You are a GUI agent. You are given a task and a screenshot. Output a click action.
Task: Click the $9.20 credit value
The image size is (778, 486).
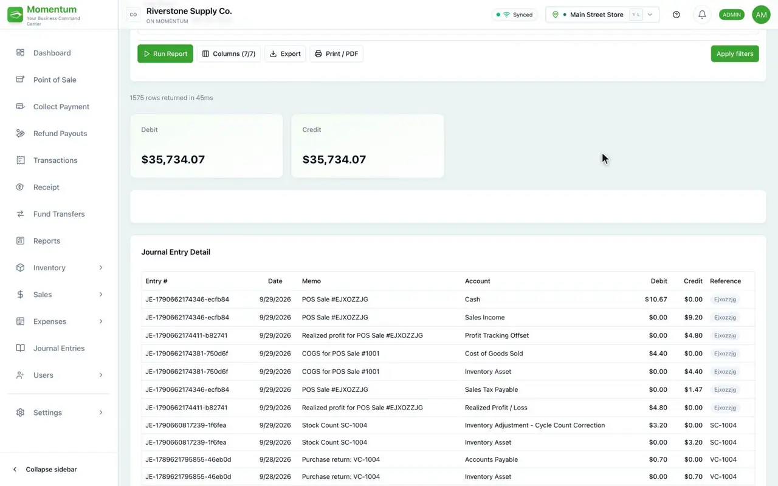693,317
